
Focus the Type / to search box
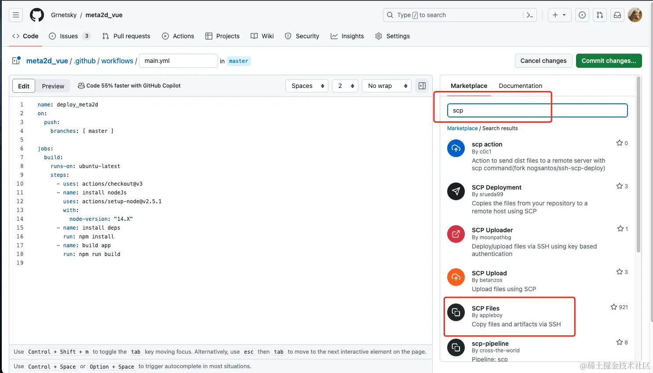460,15
